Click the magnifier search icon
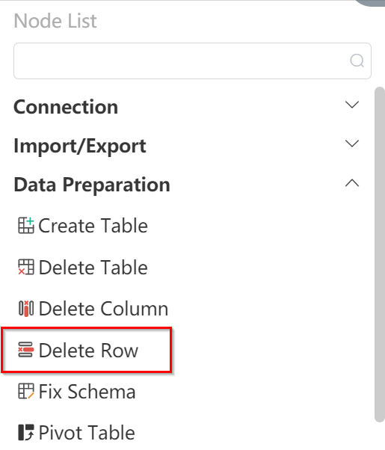This screenshot has height=450, width=385. [x=357, y=61]
